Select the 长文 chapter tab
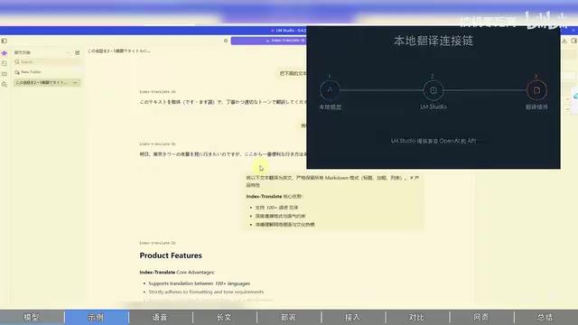Screen dimensions: 578x325 [x=225, y=317]
